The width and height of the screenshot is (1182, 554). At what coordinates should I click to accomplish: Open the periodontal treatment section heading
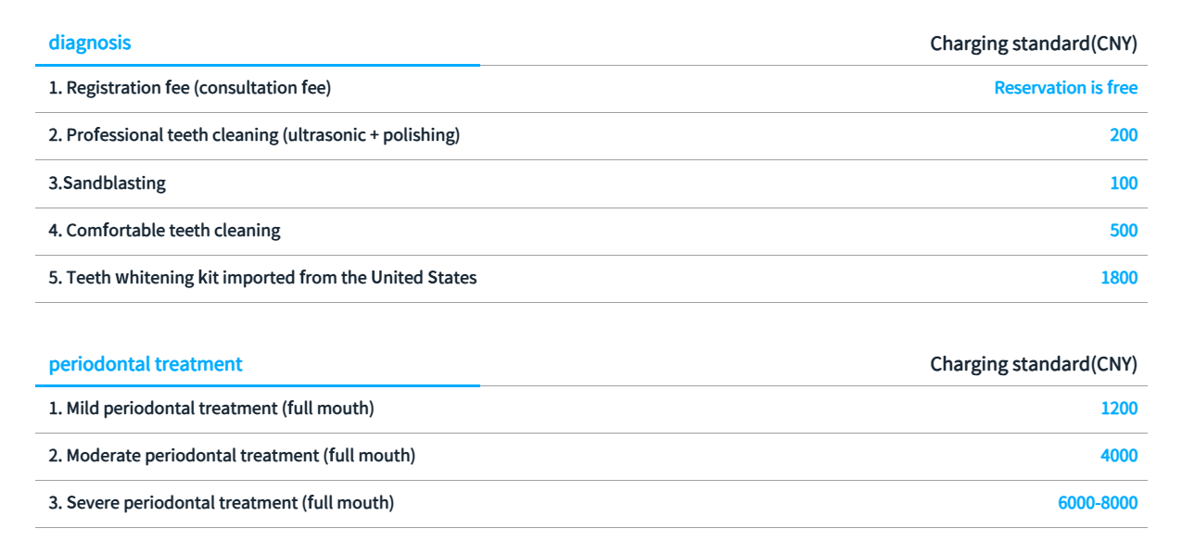pyautogui.click(x=146, y=364)
